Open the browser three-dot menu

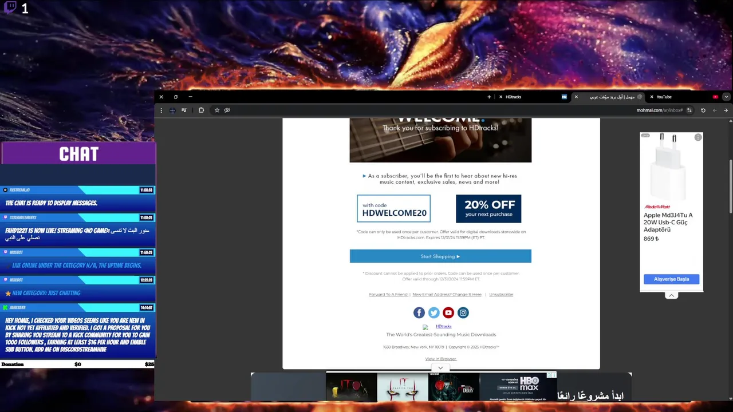[x=161, y=110]
